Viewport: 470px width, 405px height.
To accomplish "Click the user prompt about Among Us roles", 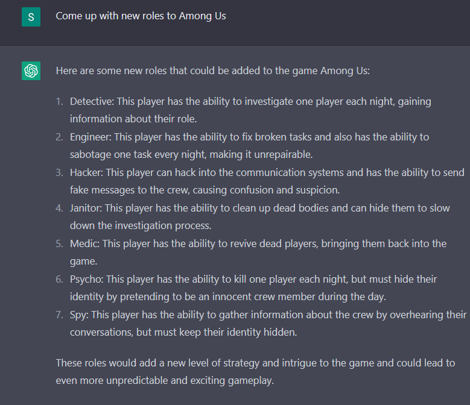I will click(x=141, y=16).
